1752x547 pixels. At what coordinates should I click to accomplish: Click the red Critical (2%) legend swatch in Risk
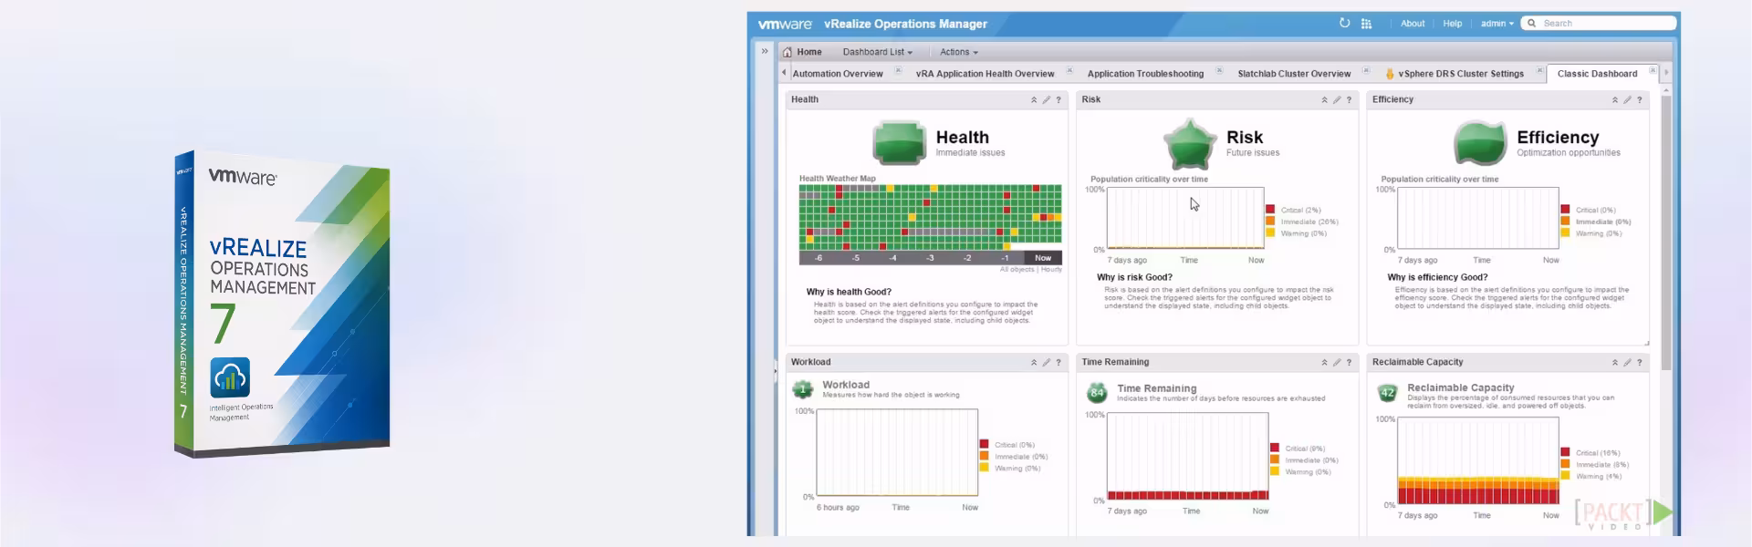(x=1270, y=210)
